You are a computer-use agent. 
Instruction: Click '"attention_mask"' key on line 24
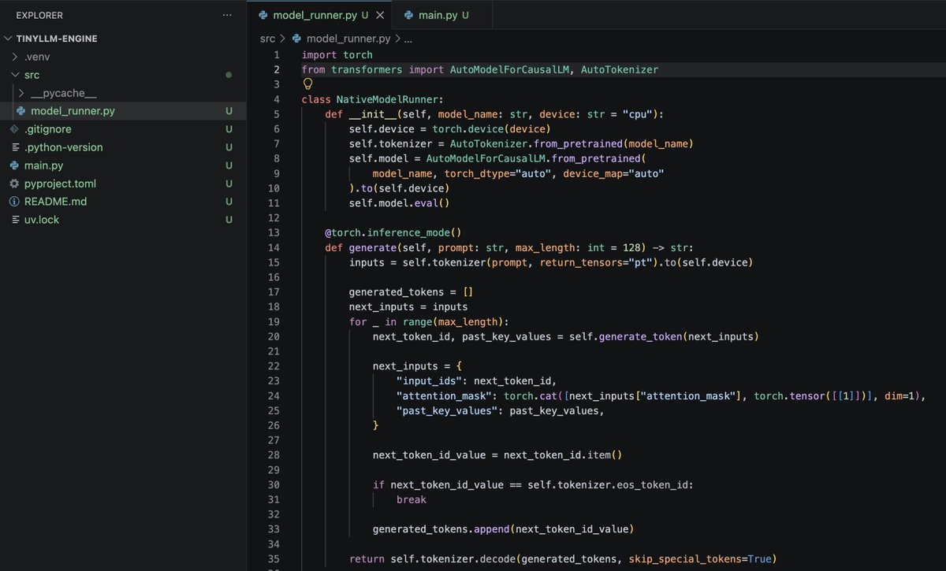click(444, 396)
